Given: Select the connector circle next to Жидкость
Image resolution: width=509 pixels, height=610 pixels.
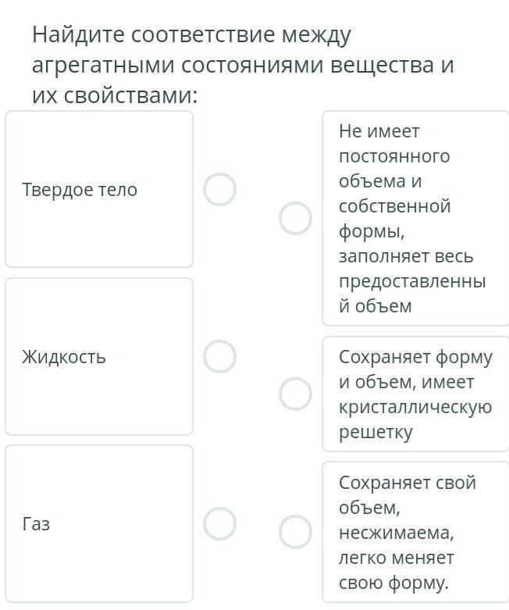Looking at the screenshot, I should tap(219, 356).
